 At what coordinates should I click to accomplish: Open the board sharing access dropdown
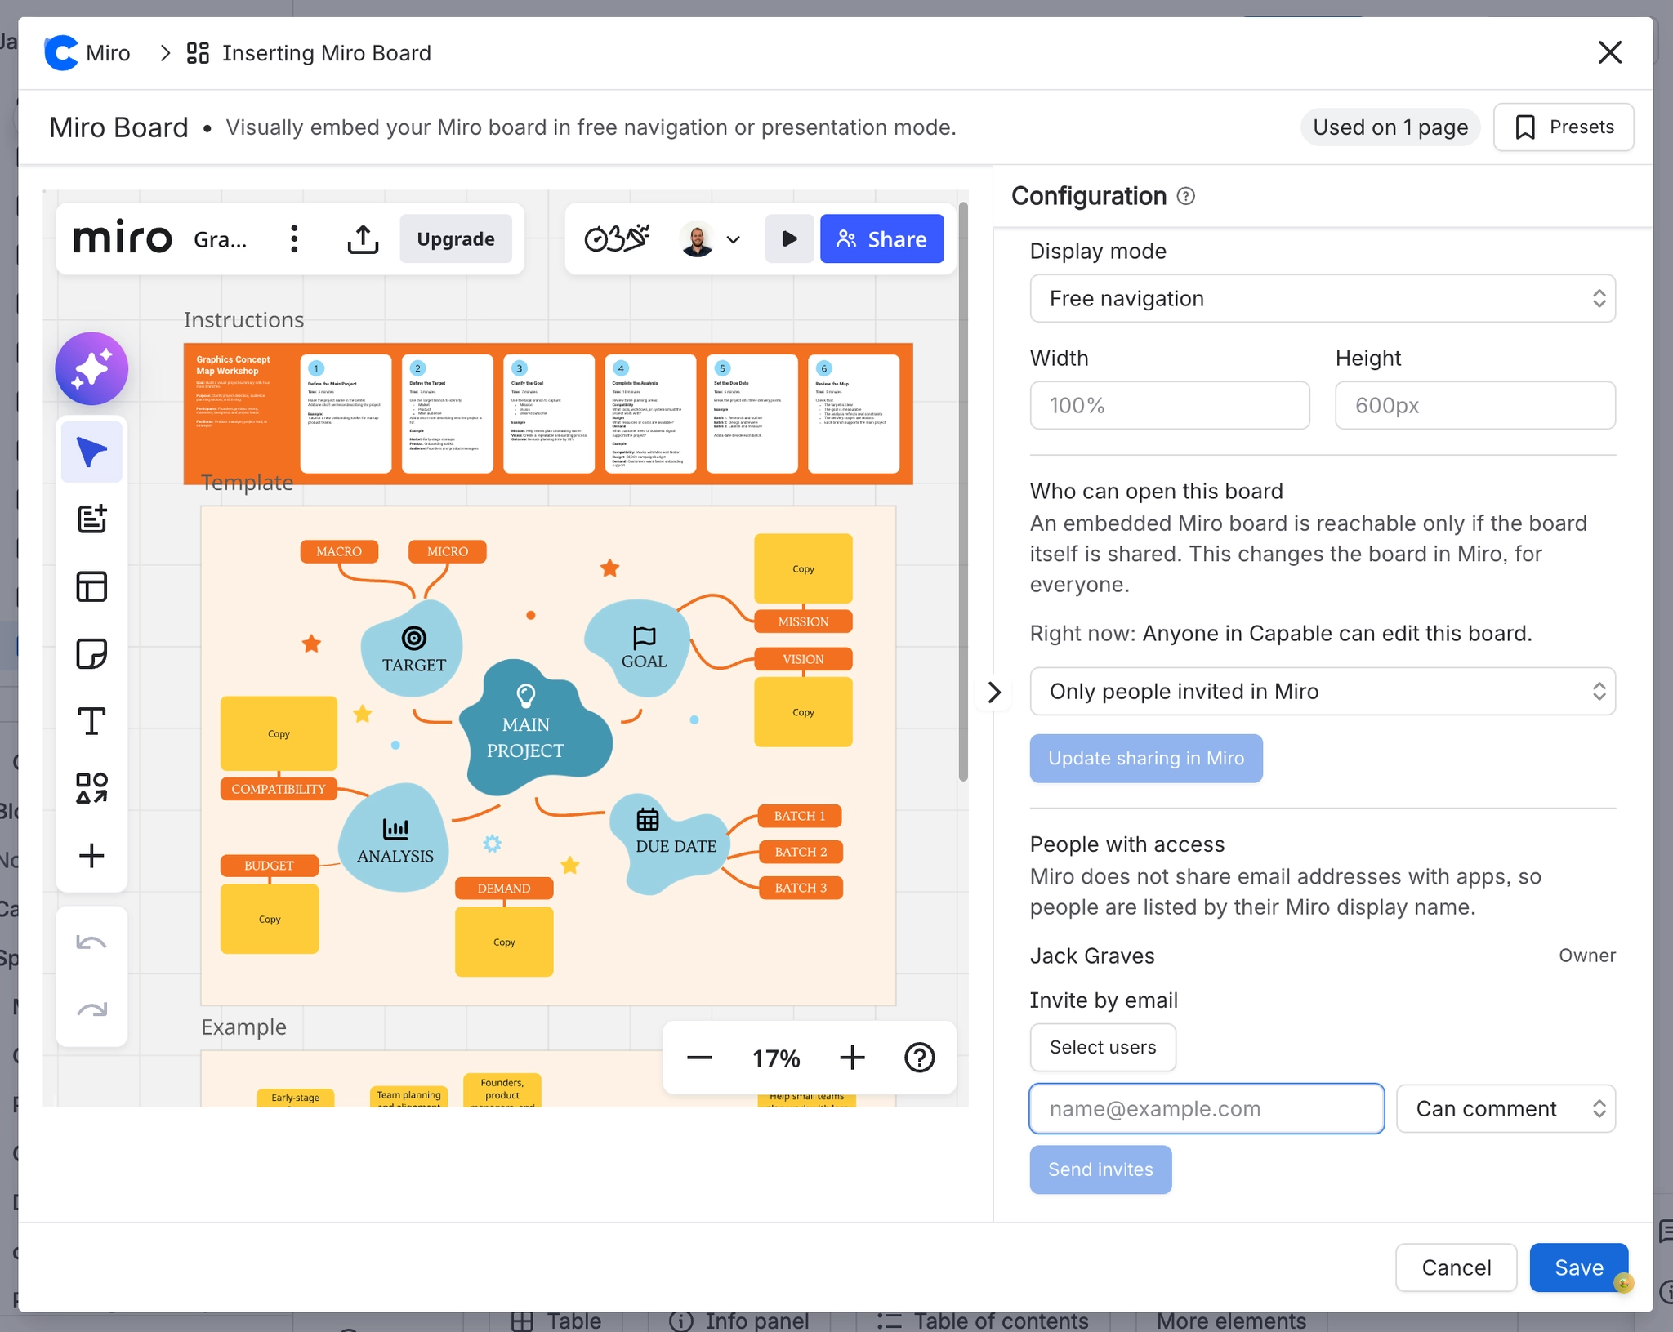tap(1323, 692)
